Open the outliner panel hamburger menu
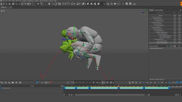 pos(181,10)
